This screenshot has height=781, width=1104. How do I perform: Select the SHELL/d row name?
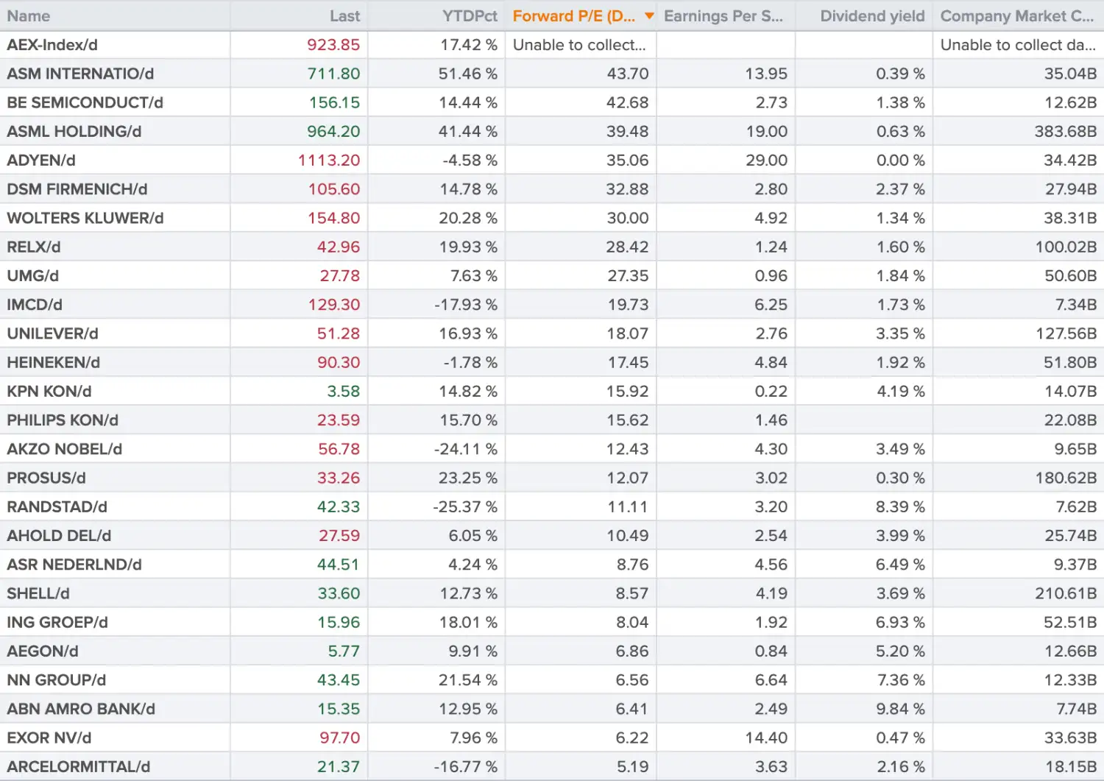pos(38,593)
